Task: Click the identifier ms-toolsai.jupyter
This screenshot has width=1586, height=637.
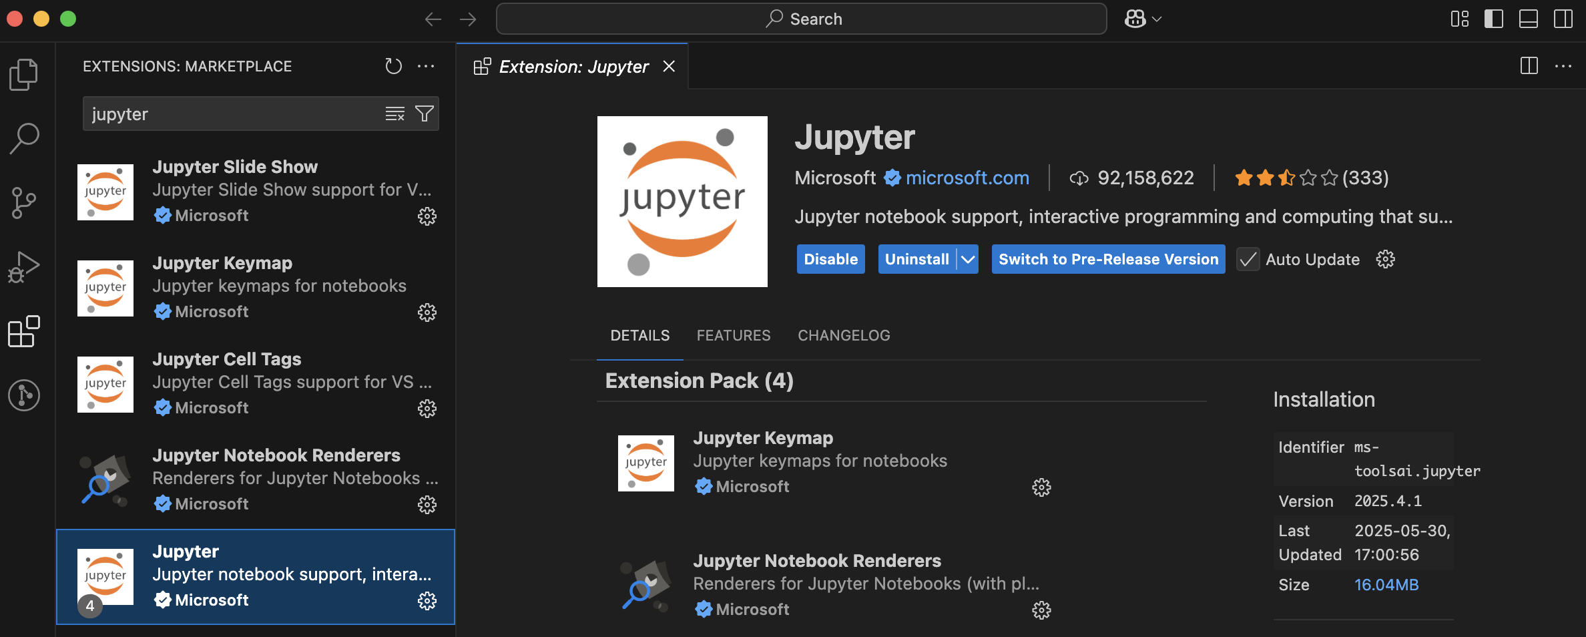Action: (1416, 459)
